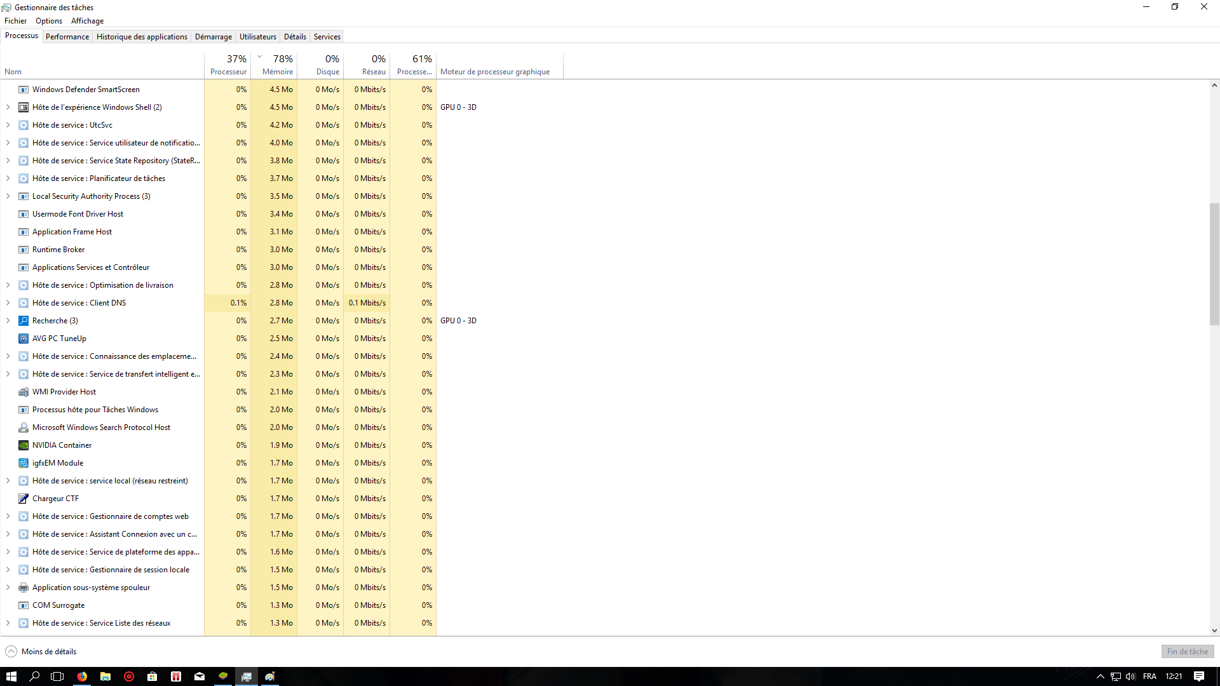Switch to the Performance tab
Image resolution: width=1220 pixels, height=686 pixels.
point(67,37)
